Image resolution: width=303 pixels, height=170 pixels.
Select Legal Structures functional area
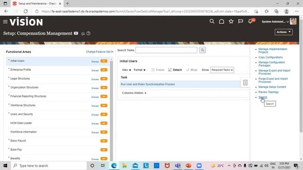pyautogui.click(x=20, y=78)
